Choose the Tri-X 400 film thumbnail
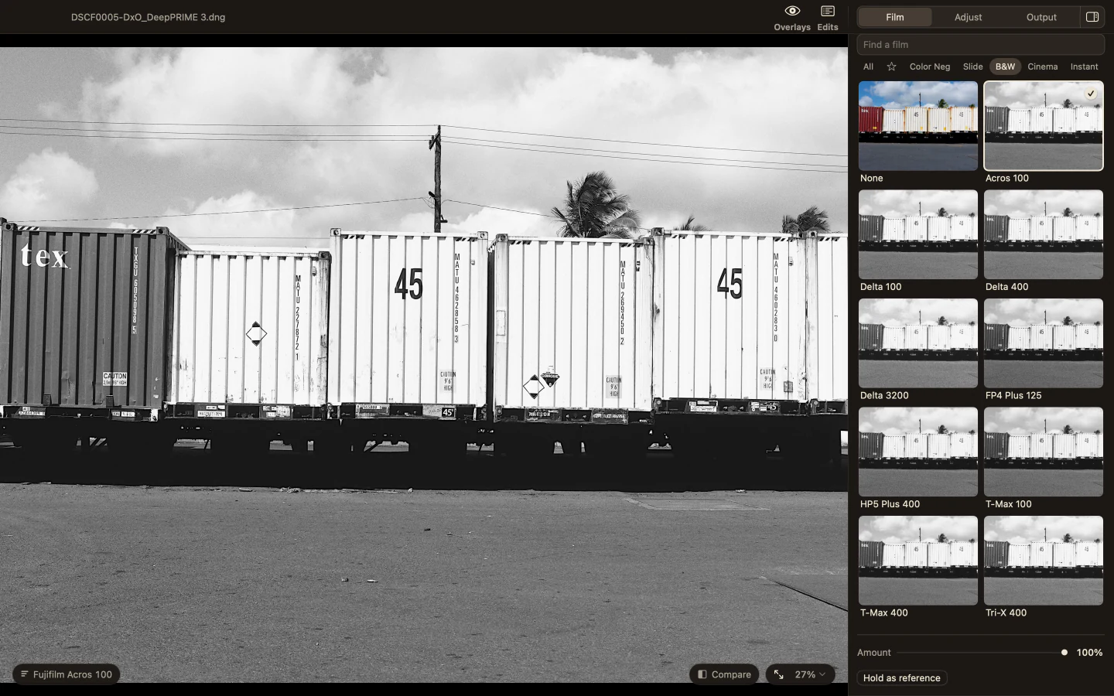Image resolution: width=1114 pixels, height=696 pixels. (x=1044, y=561)
